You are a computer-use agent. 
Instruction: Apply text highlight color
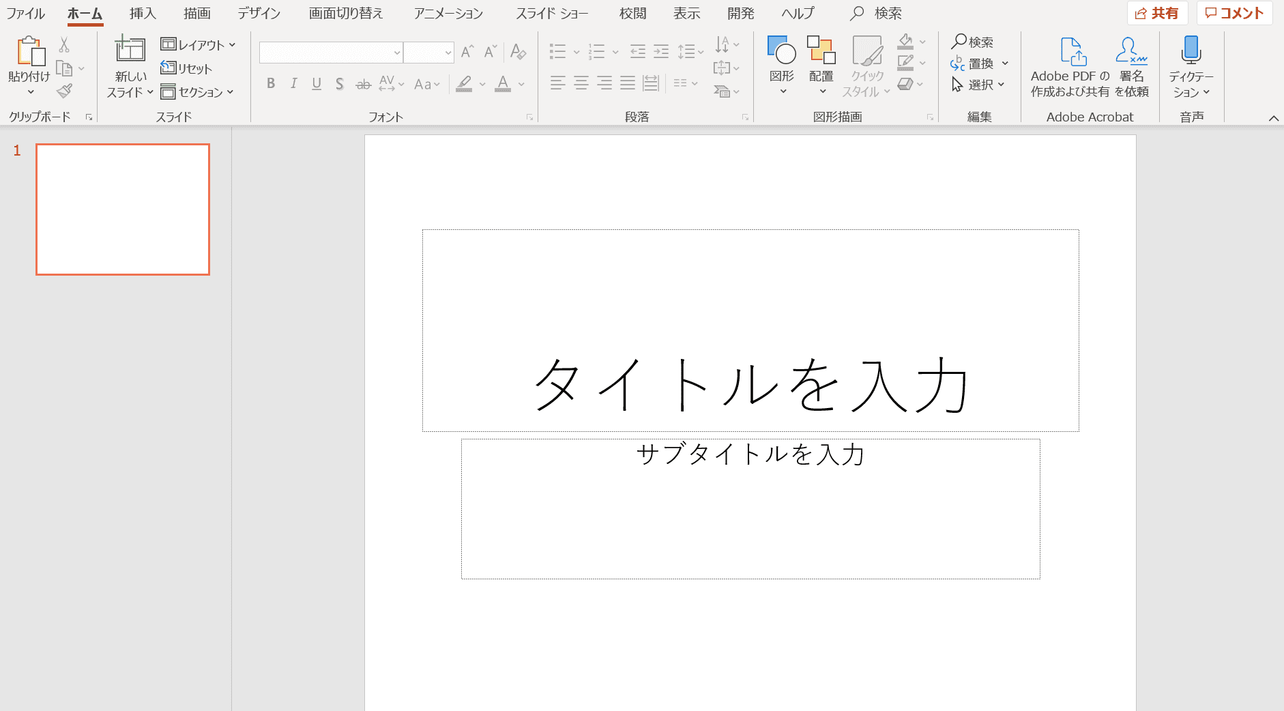tap(464, 83)
